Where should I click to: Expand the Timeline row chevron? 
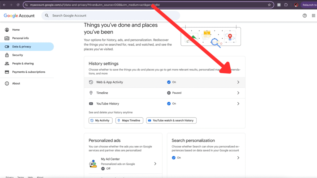238,93
